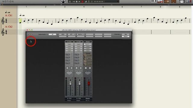The height and width of the screenshot is (108, 193).
Task: Mute the Master channel
Action: point(90,68)
